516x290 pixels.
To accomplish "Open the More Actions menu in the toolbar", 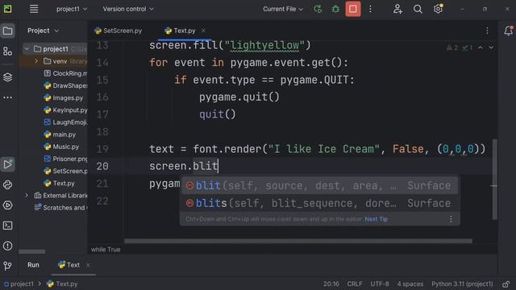I will click(370, 9).
